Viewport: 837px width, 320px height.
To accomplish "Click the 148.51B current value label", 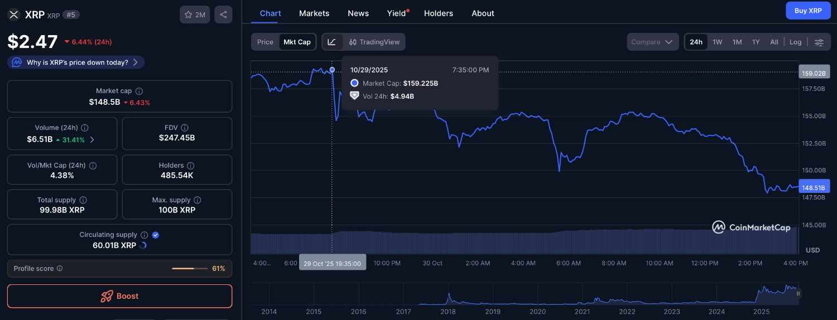I will coord(815,188).
